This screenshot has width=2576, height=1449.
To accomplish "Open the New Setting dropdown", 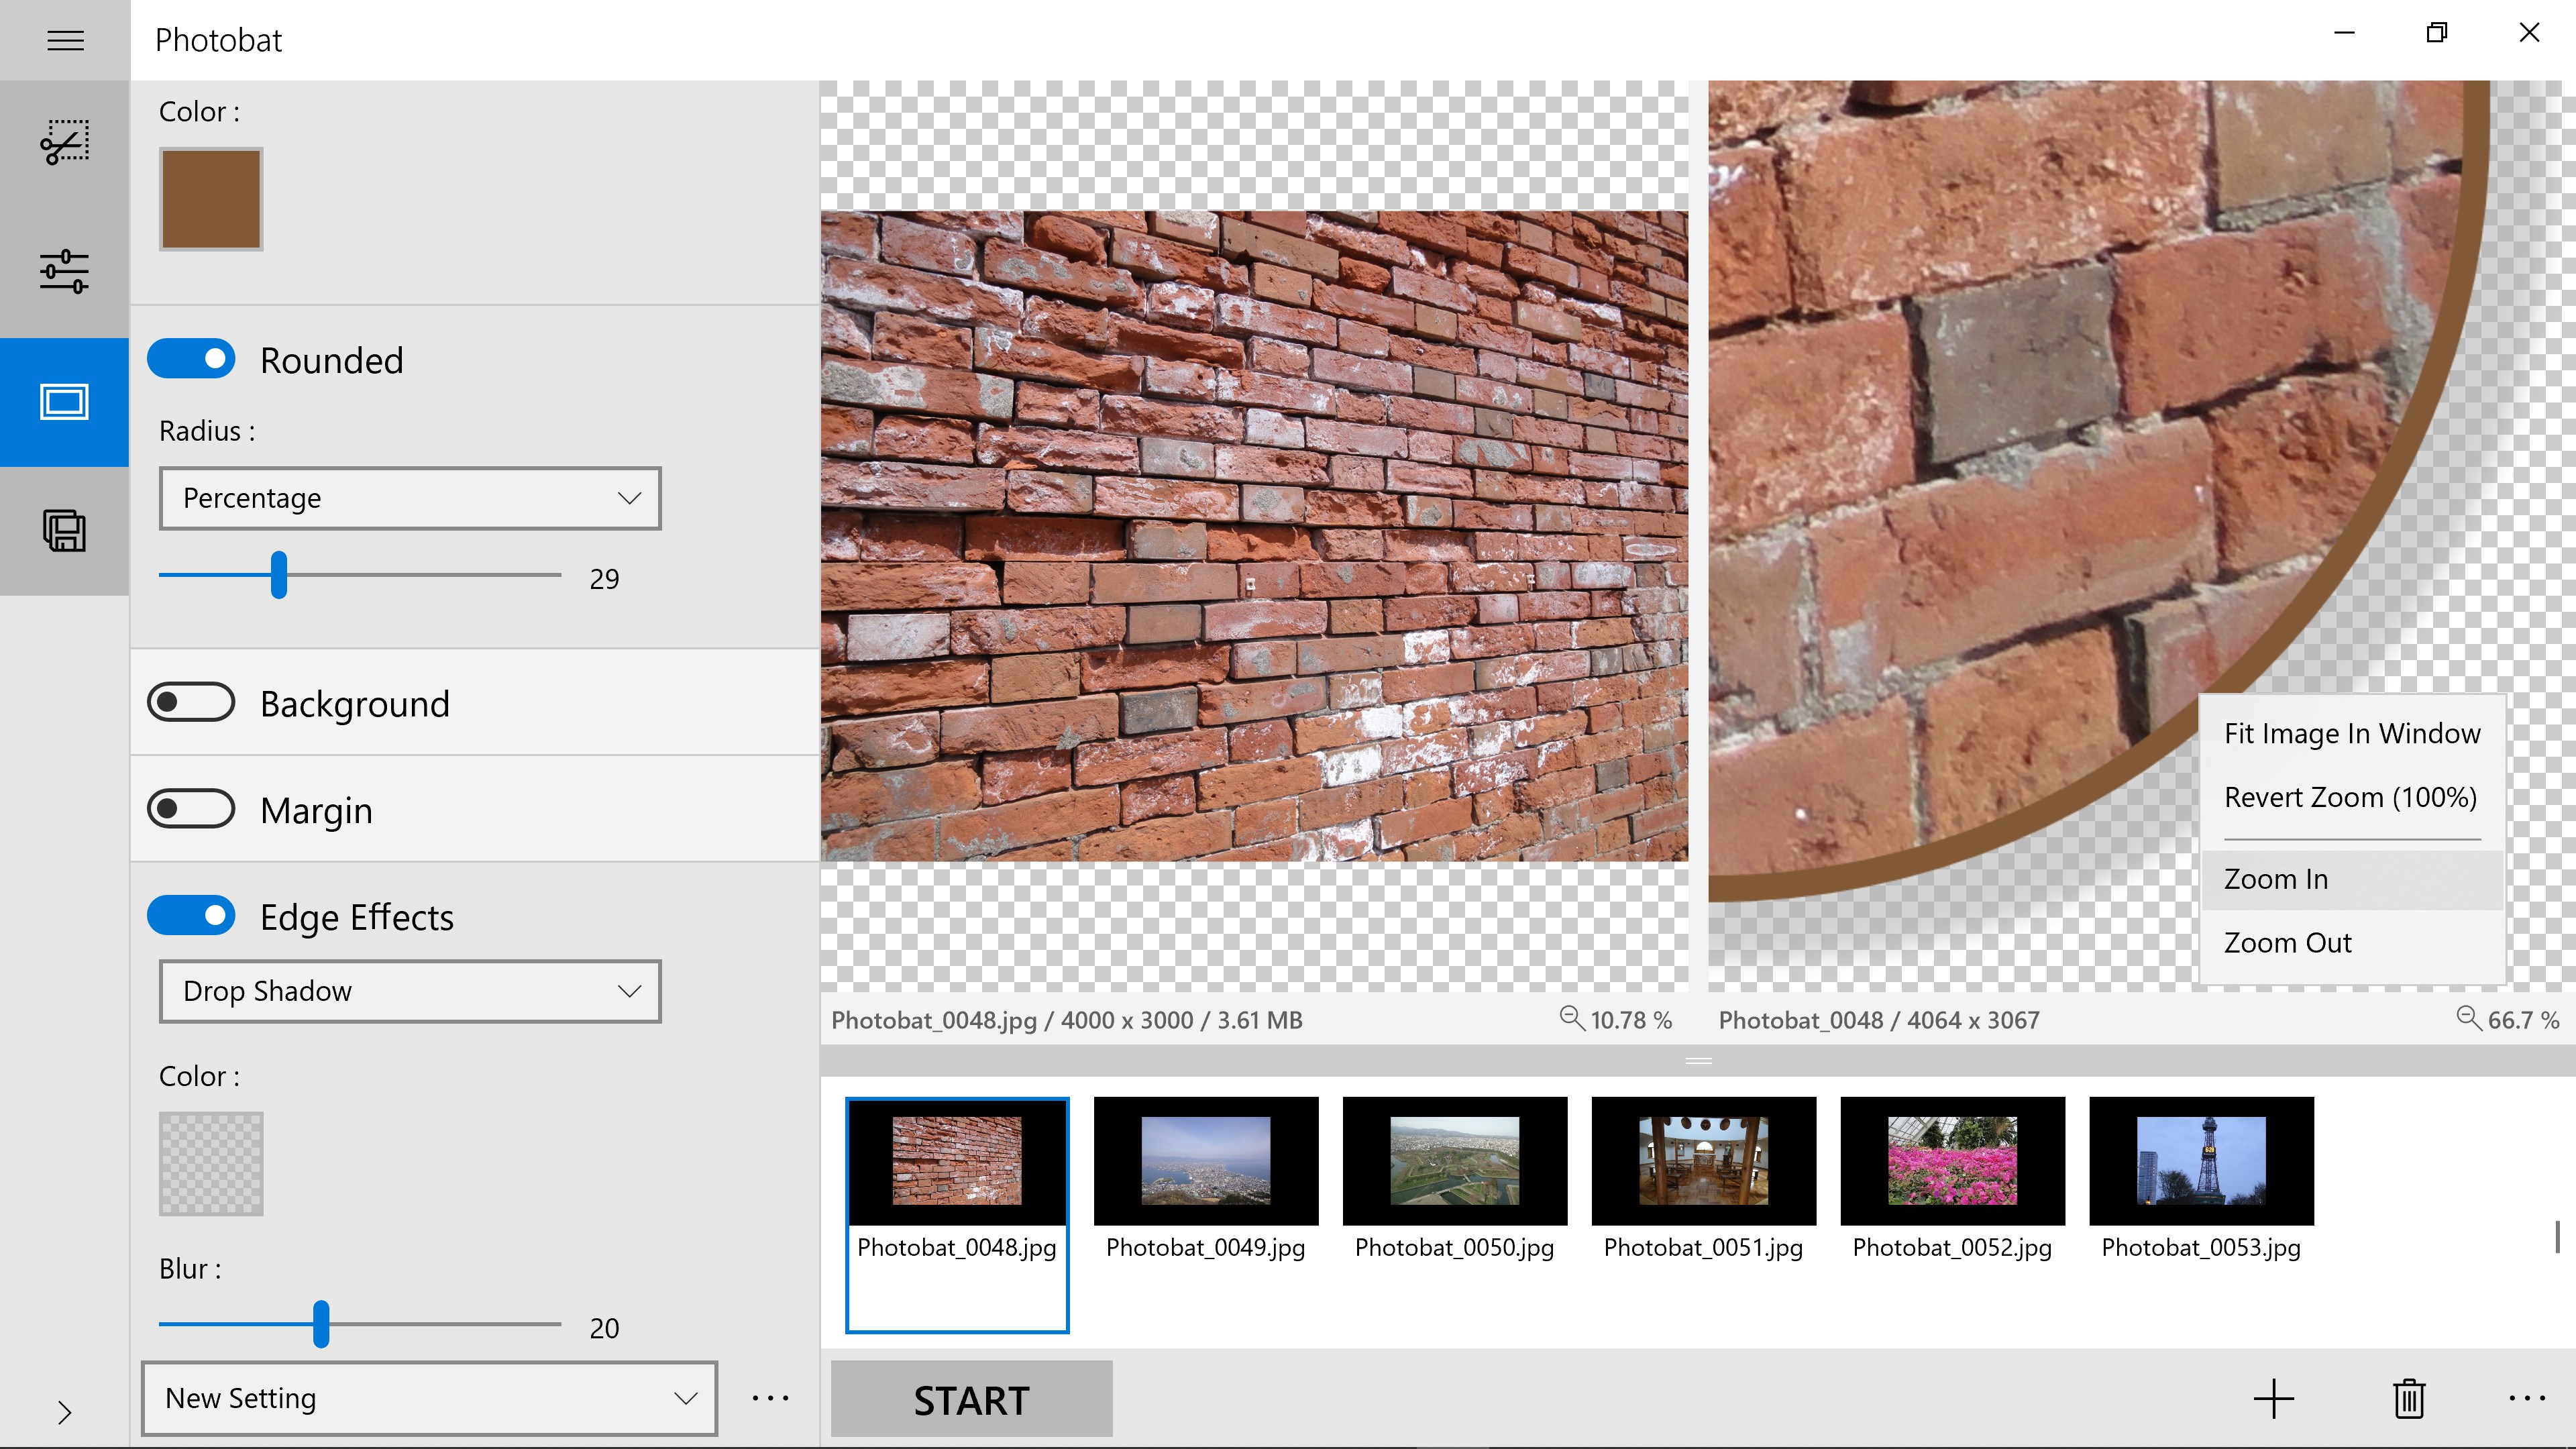I will [x=429, y=1398].
